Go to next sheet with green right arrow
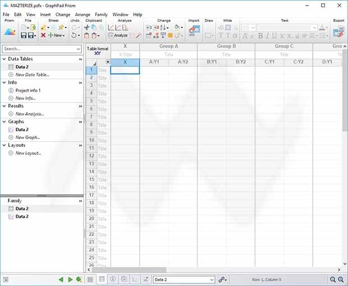The height and width of the screenshot is (286, 348). pos(70,280)
